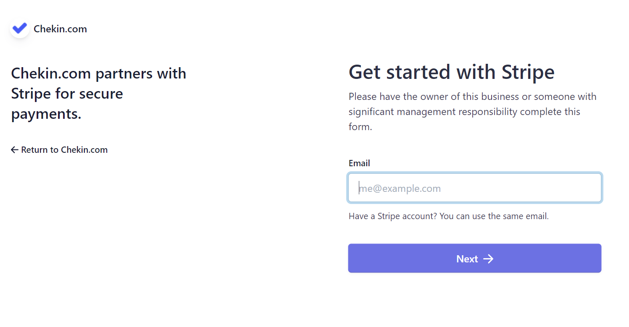Click the business owner instruction paragraph

473,112
